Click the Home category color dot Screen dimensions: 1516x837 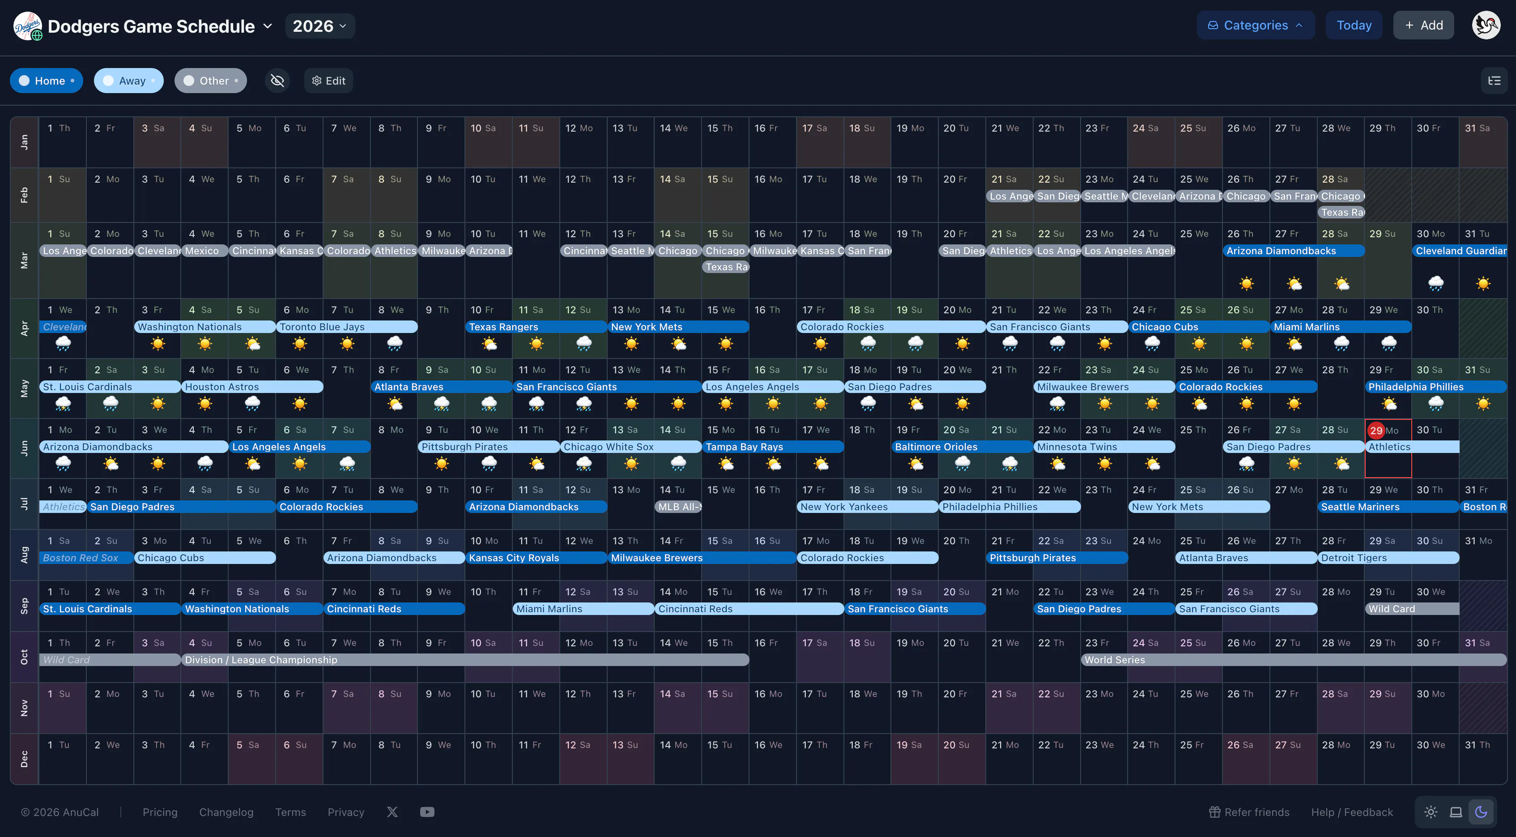point(24,81)
